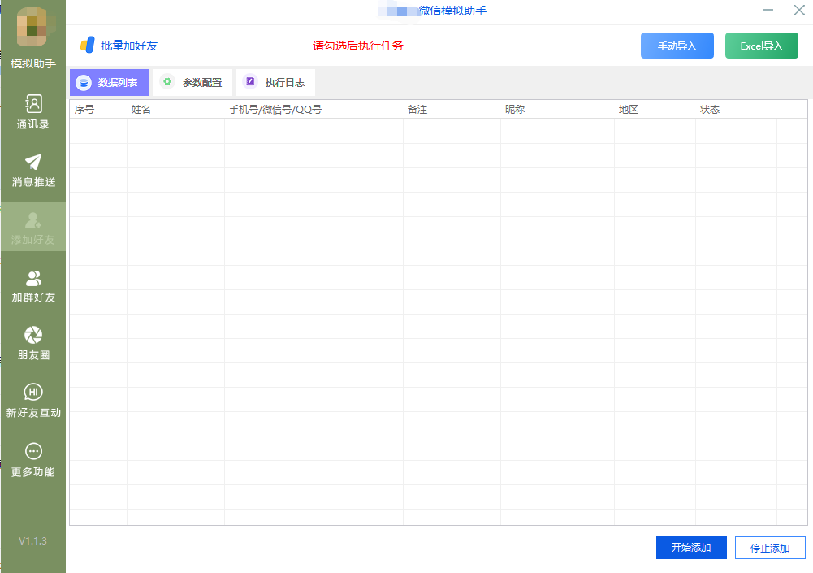This screenshot has height=573, width=813.
Task: Minimize the 微信模拟助手 window
Action: [x=768, y=10]
